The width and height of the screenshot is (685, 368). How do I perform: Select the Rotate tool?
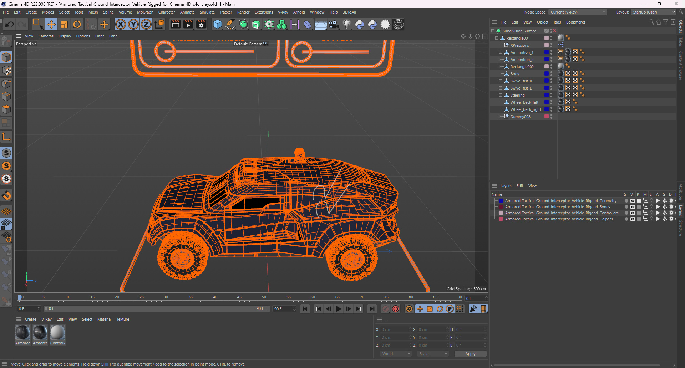[x=77, y=24]
